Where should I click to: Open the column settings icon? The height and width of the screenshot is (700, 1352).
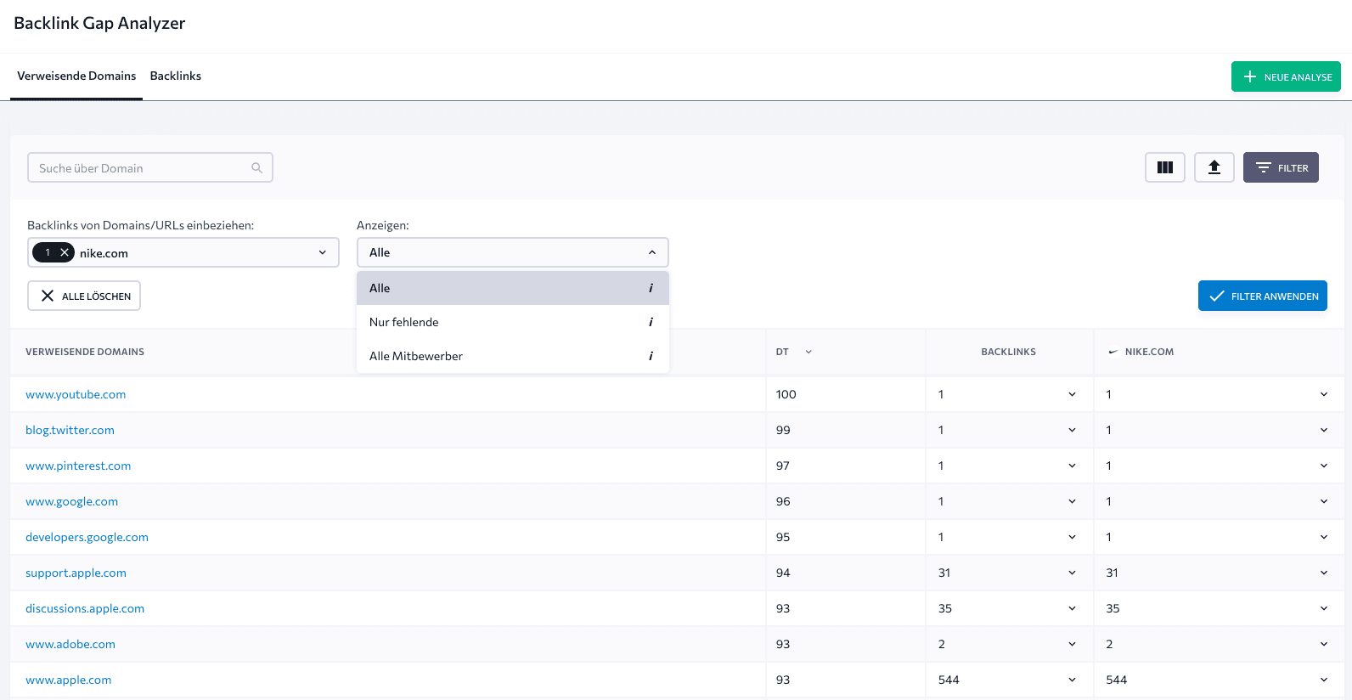point(1165,167)
